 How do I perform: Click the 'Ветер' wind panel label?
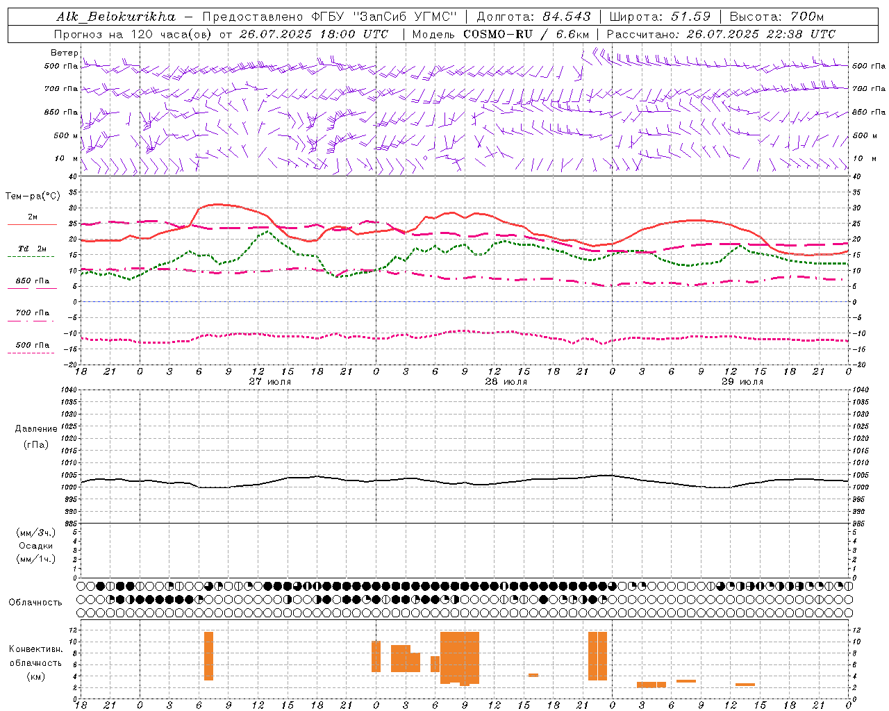coord(64,53)
